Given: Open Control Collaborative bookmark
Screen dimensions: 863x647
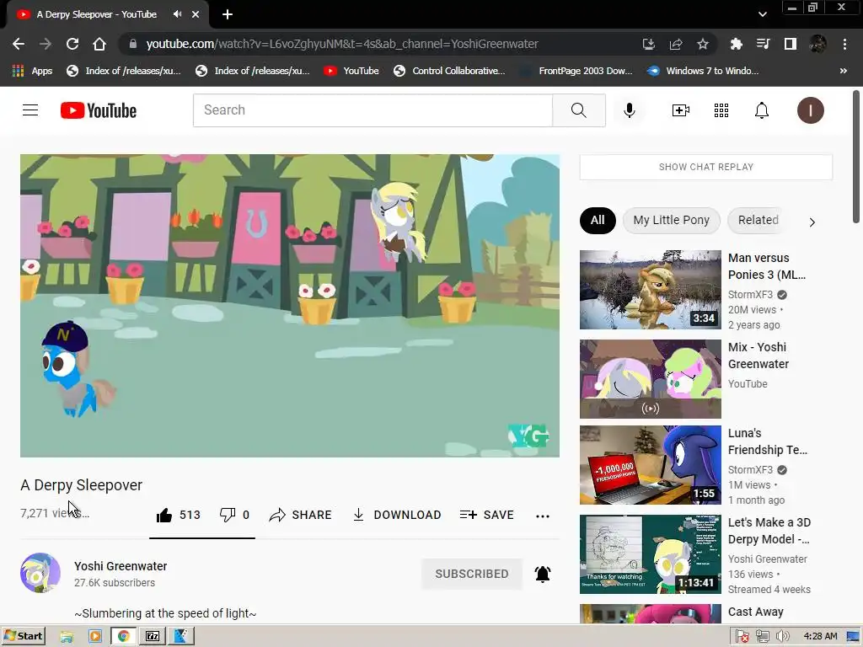Looking at the screenshot, I should (449, 71).
